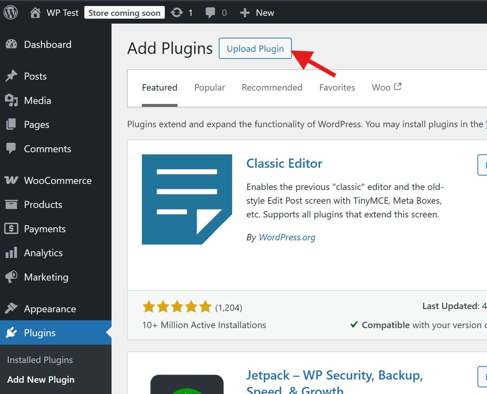The image size is (487, 394).
Task: Open the Appearance paintbrush icon
Action: pyautogui.click(x=11, y=308)
